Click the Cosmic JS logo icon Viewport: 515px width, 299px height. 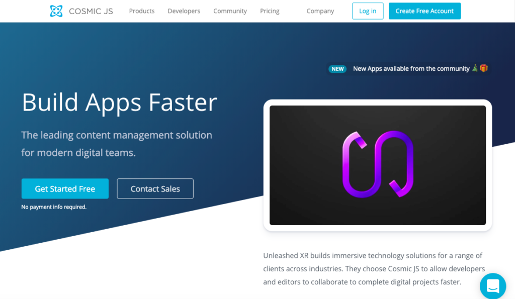tap(56, 10)
